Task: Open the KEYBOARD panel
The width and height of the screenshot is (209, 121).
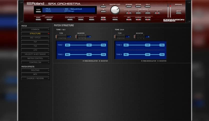Action: pos(129,6)
